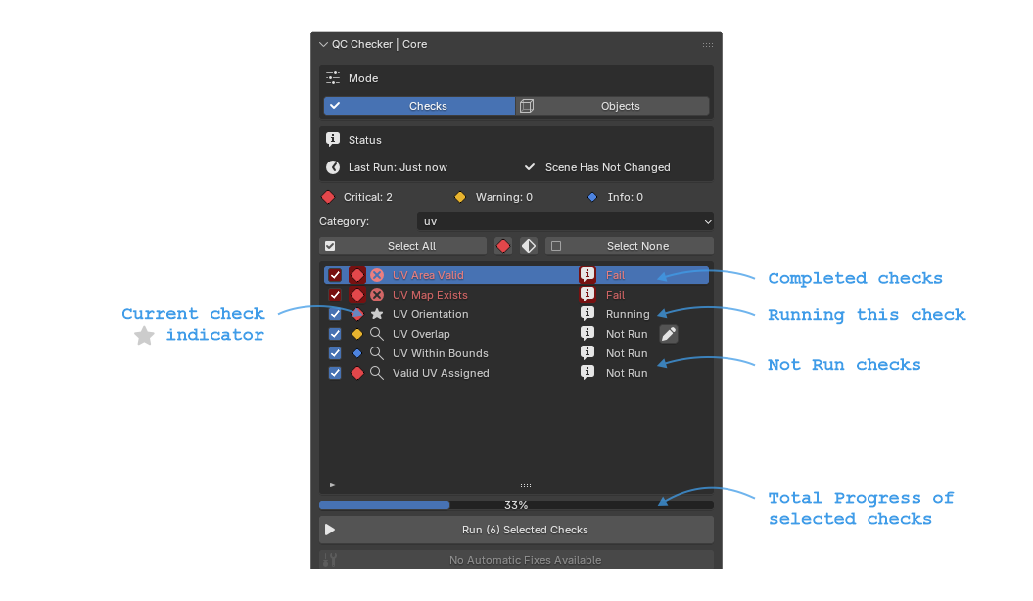Click the blue info diamond on UV Within Bounds
The height and width of the screenshot is (601, 1033).
pyautogui.click(x=357, y=353)
